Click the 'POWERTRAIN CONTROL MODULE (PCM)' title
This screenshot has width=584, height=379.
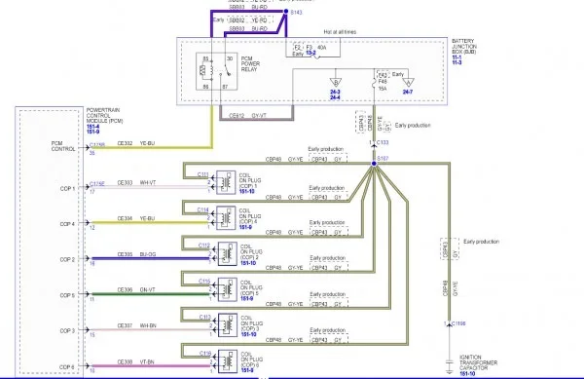(105, 116)
